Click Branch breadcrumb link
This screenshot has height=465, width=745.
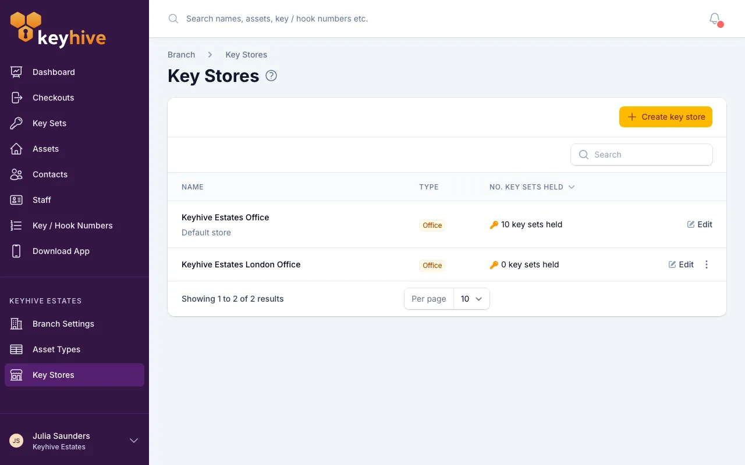(x=181, y=55)
